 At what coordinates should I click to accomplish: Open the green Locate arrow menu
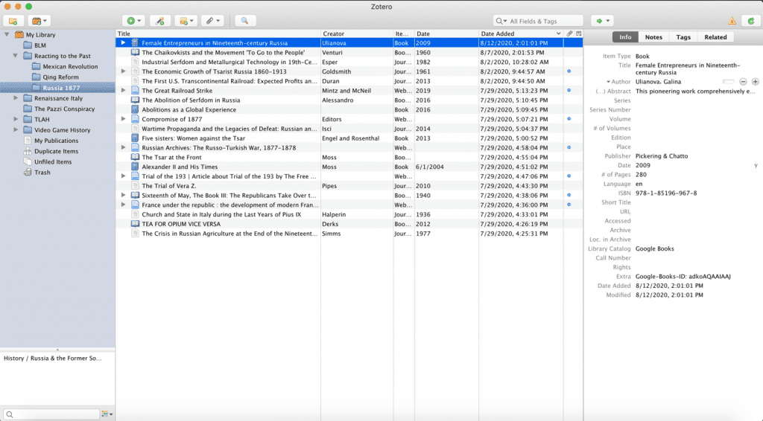pos(602,21)
